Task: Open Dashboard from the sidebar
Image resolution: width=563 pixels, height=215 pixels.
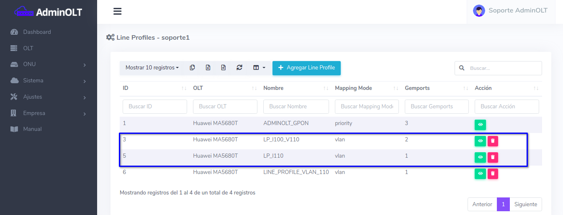Action: [x=37, y=32]
